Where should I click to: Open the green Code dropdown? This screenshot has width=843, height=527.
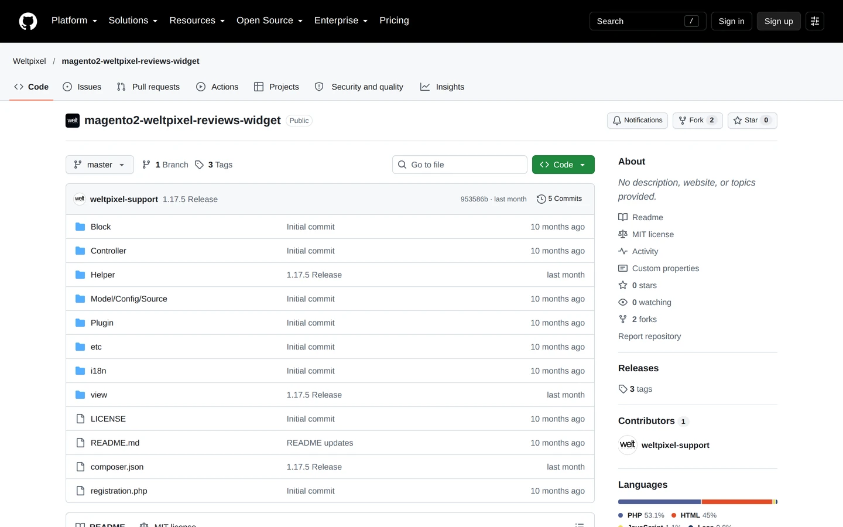[x=563, y=165]
